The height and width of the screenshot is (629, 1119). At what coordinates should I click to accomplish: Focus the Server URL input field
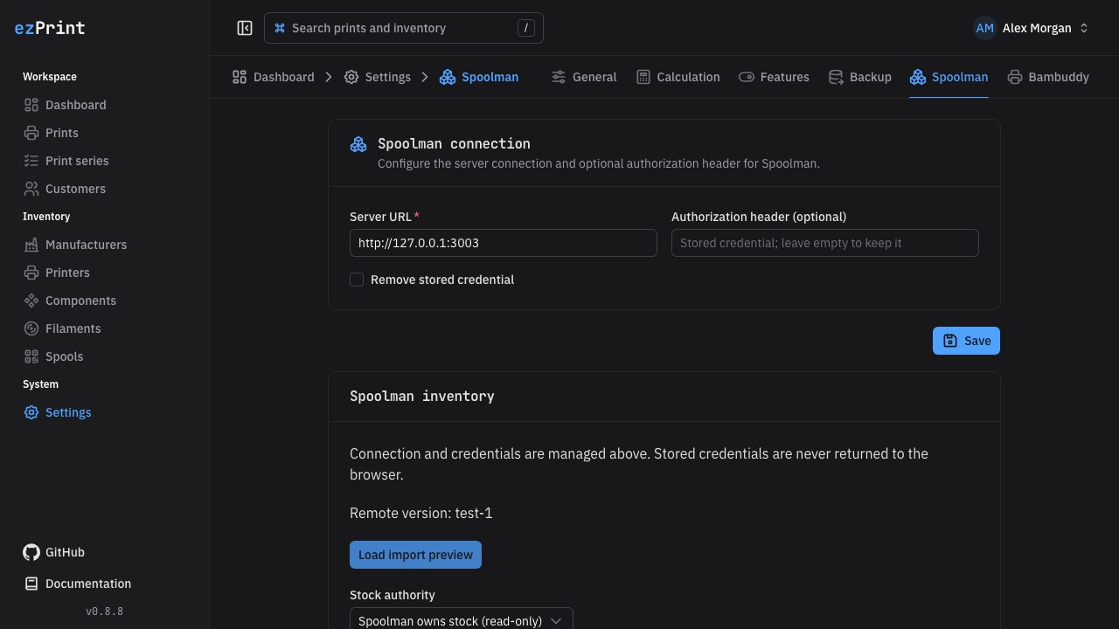point(504,243)
